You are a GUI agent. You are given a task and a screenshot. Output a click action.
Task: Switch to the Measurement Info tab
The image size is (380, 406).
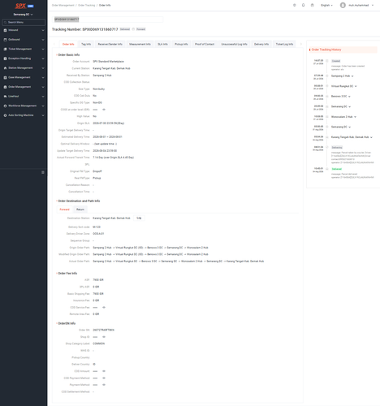(140, 44)
